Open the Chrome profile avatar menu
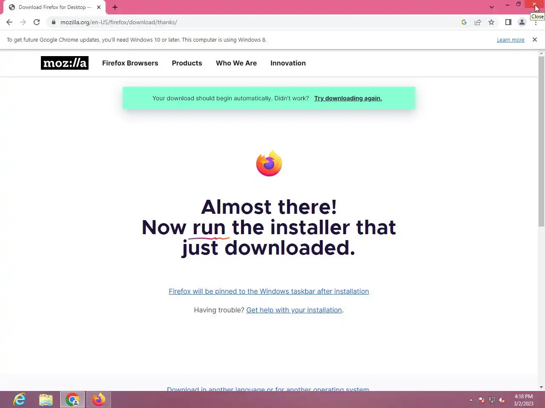Screen dimensions: 545x408 pos(522,22)
